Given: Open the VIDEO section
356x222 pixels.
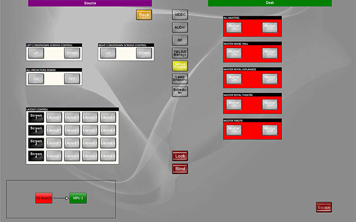Looking at the screenshot, I should pyautogui.click(x=180, y=15).
